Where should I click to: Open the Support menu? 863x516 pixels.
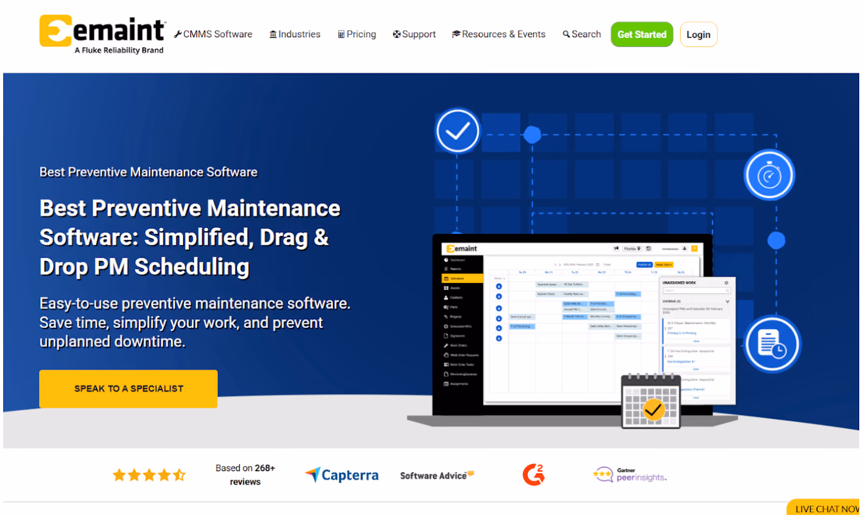[414, 34]
